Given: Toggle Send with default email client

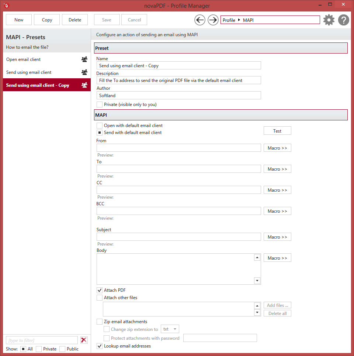Looking at the screenshot, I should (99, 133).
